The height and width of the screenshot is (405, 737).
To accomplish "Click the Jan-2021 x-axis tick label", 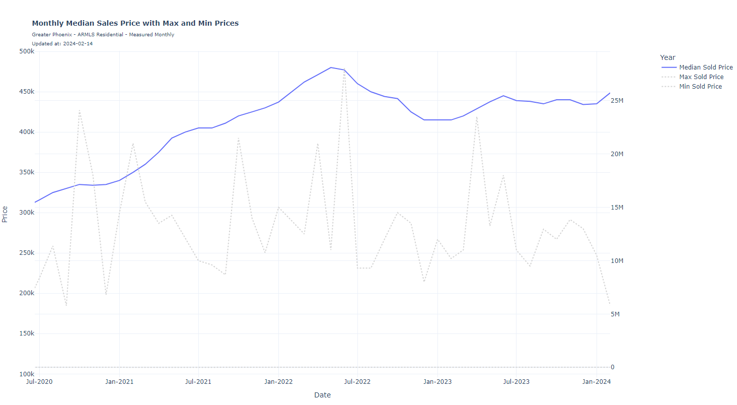I will [x=119, y=382].
